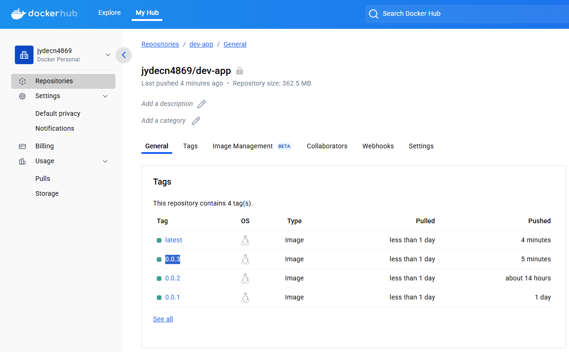The image size is (569, 352).
Task: Click the green status dot for latest tag
Action: click(x=159, y=240)
